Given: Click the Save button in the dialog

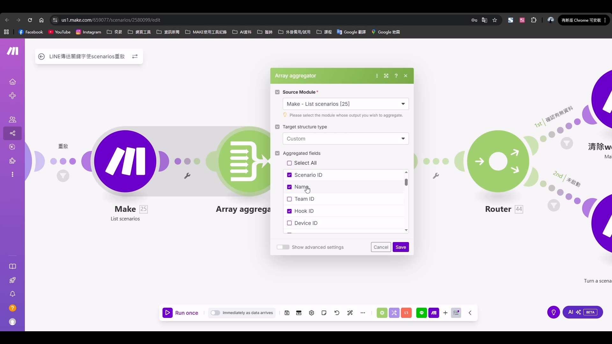Looking at the screenshot, I should click(401, 247).
